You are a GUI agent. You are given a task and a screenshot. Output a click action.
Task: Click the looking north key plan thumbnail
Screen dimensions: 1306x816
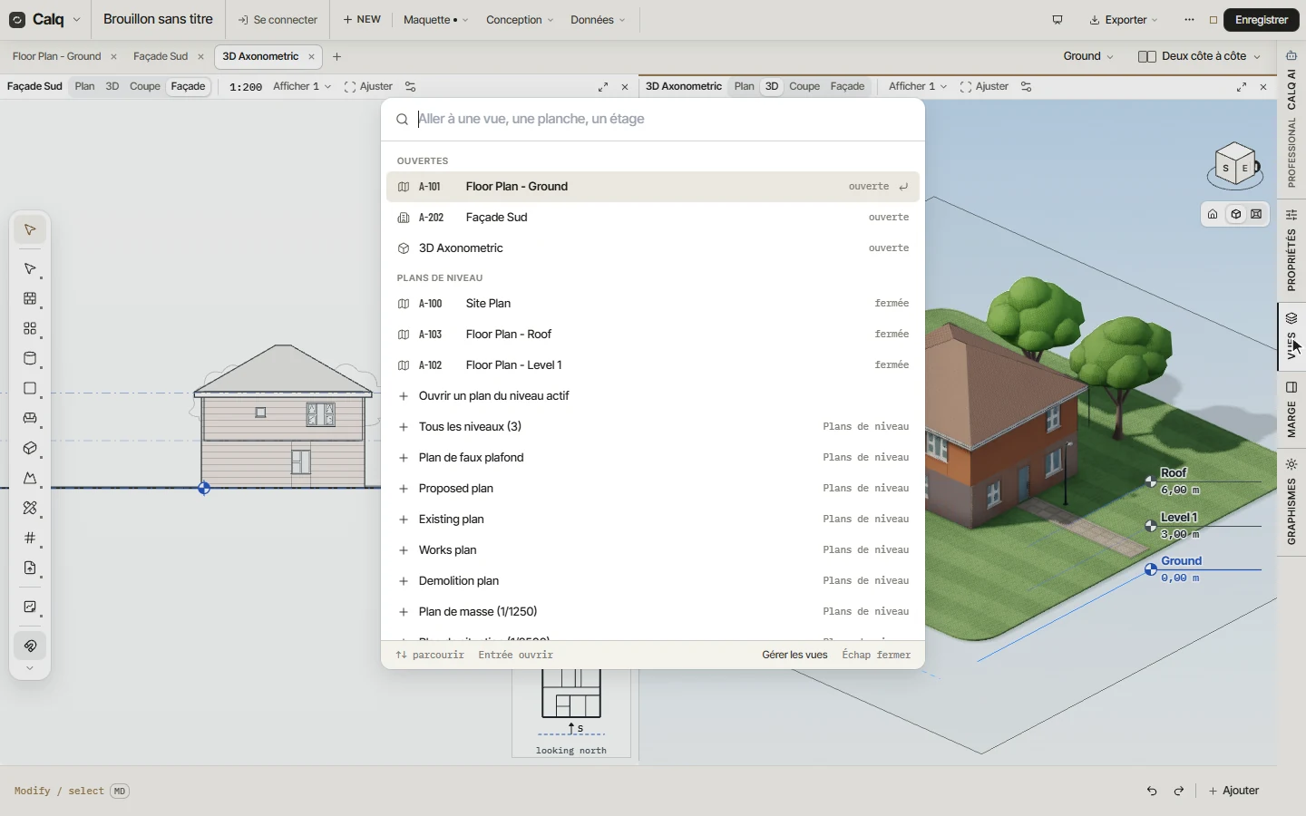571,713
